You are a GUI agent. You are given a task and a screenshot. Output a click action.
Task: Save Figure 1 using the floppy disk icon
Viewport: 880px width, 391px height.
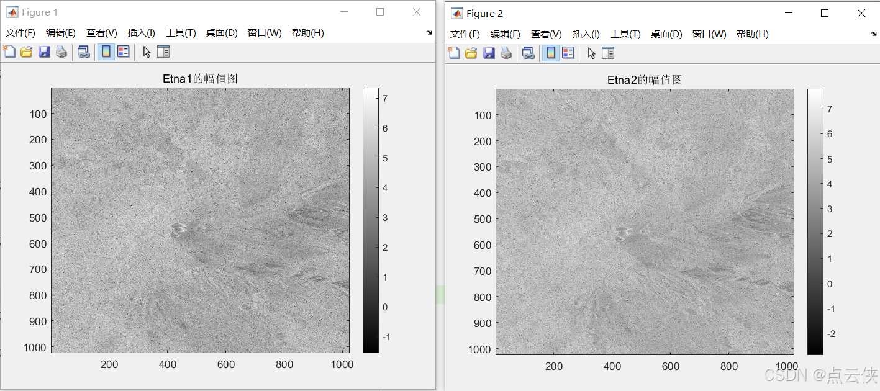coord(43,52)
